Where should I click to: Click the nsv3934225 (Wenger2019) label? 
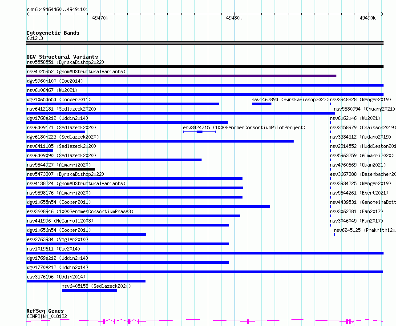pyautogui.click(x=360, y=183)
